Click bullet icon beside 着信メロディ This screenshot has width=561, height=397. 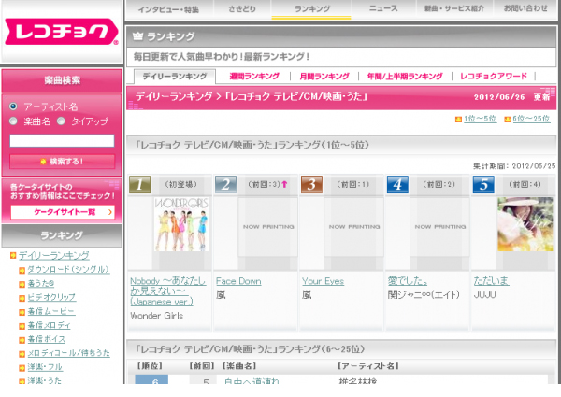pyautogui.click(x=22, y=326)
